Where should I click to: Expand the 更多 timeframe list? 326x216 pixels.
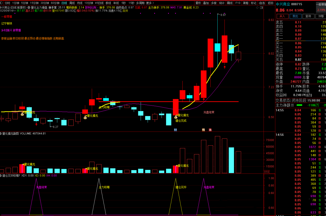[150, 3]
